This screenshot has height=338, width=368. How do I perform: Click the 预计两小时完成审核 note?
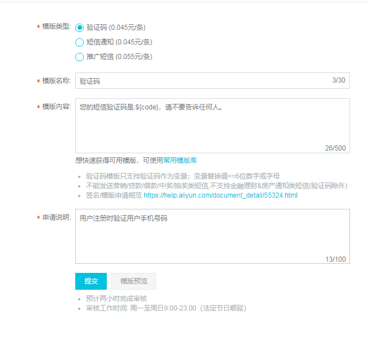116,298
